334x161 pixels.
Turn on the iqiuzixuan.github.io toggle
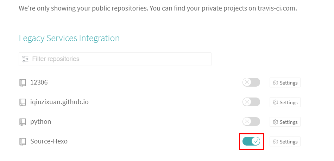251,102
